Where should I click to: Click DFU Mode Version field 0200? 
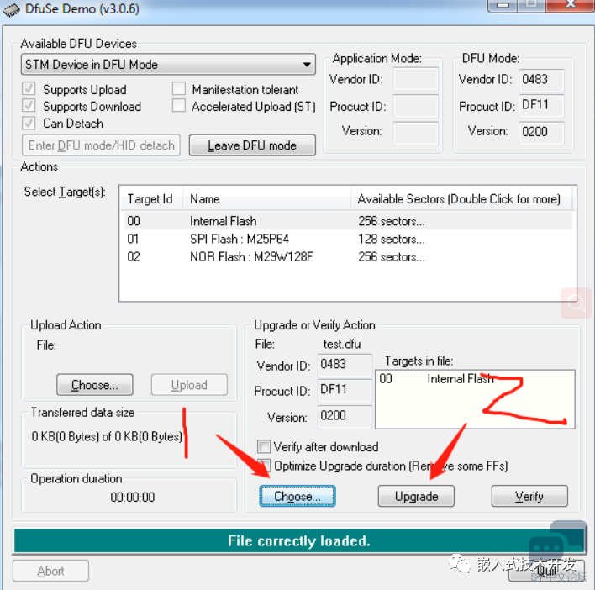point(541,133)
